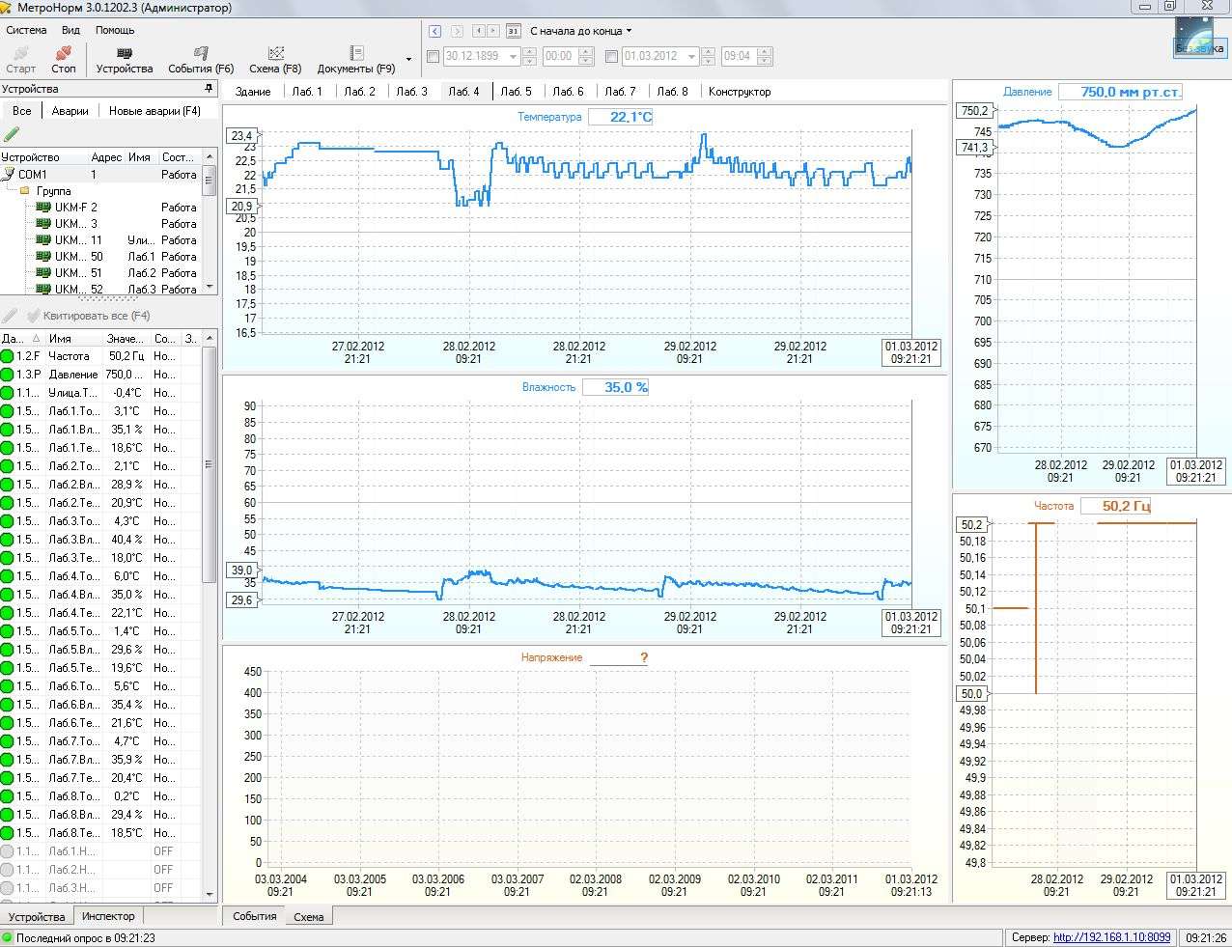
Task: Open the Помощь menu
Action: coord(115,30)
